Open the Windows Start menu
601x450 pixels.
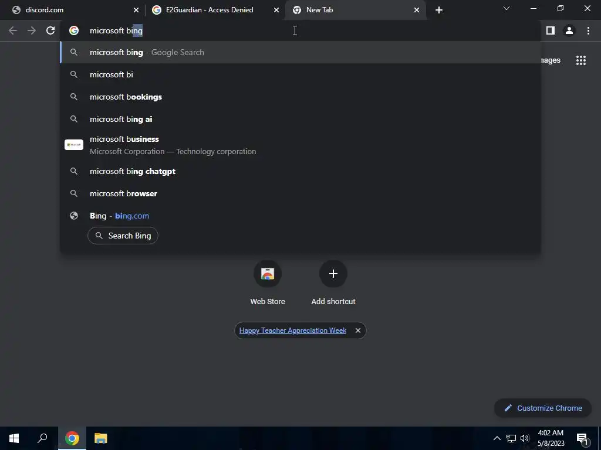click(x=14, y=438)
